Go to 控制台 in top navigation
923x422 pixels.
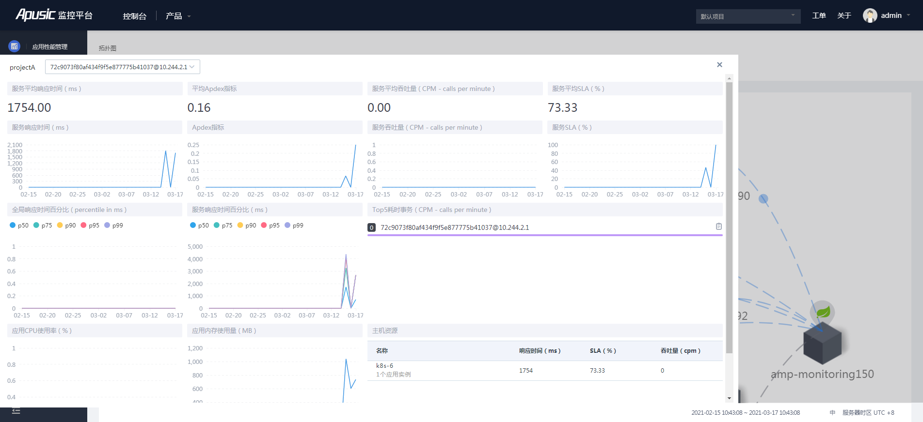pos(134,16)
